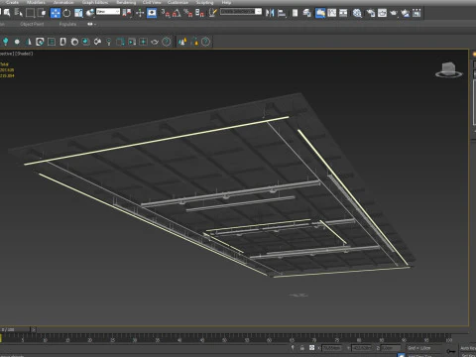Screen dimensions: 476x357
Task: Open the Modifiers menu
Action: (x=36, y=2)
